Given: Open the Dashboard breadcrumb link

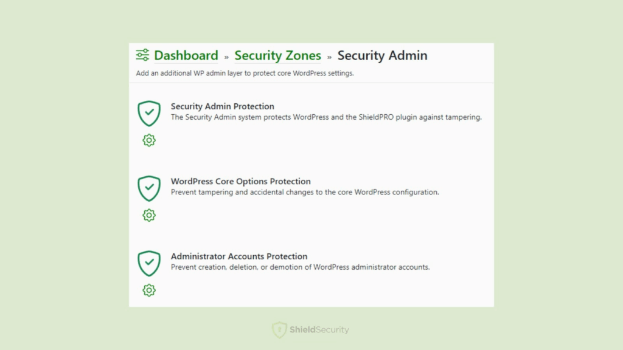Looking at the screenshot, I should coord(186,55).
